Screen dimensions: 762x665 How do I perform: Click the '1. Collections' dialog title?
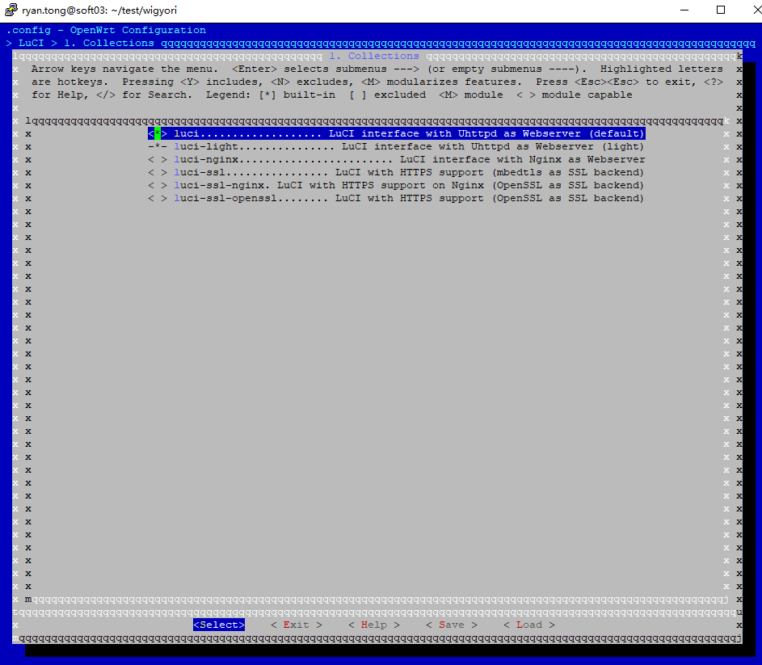click(374, 56)
